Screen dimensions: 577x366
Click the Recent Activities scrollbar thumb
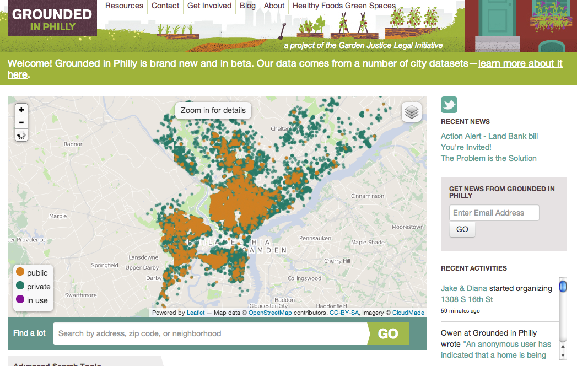pos(563,287)
